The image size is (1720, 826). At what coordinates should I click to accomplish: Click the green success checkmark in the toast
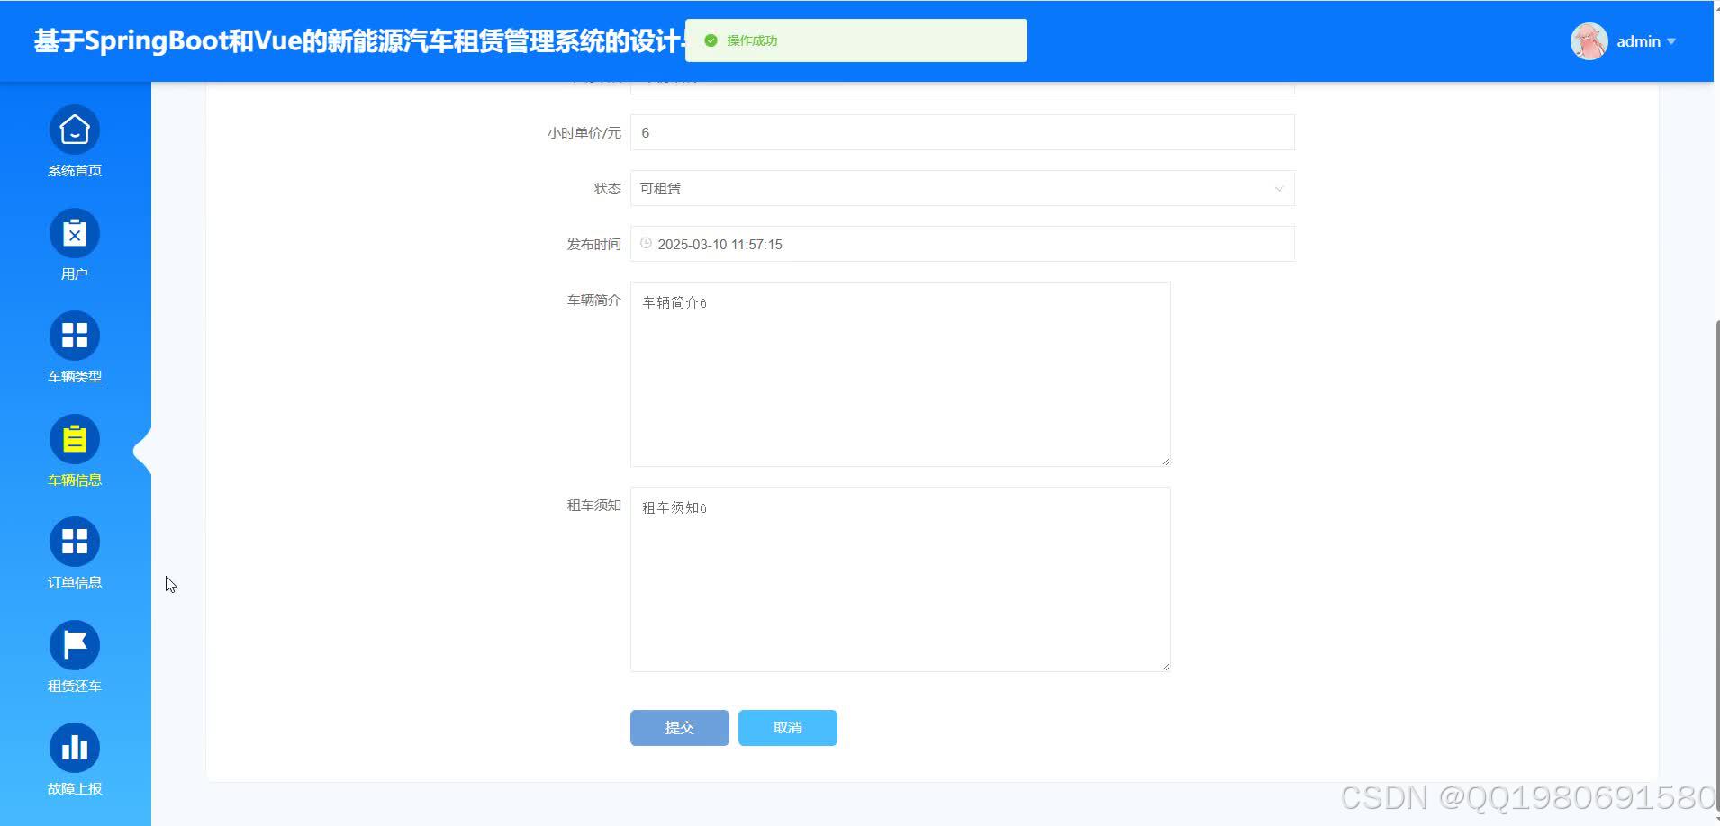[x=711, y=40]
